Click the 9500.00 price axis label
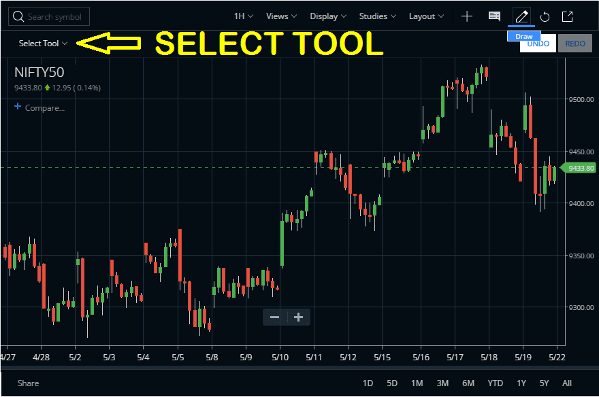Image resolution: width=599 pixels, height=397 pixels. (581, 99)
